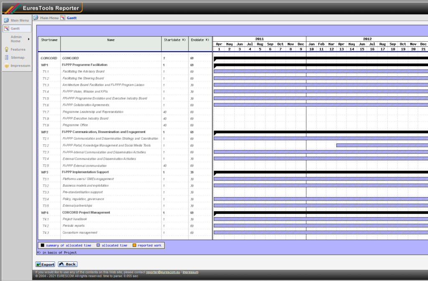This screenshot has width=428, height=281.
Task: Select the Gantt breadcrumb link
Action: [71, 18]
